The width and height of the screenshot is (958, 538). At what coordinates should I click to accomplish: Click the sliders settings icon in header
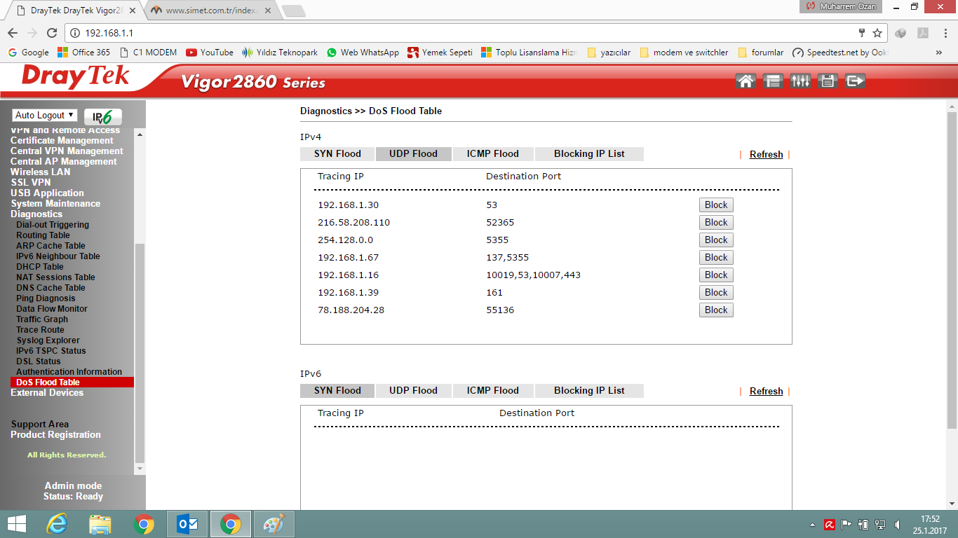point(800,81)
